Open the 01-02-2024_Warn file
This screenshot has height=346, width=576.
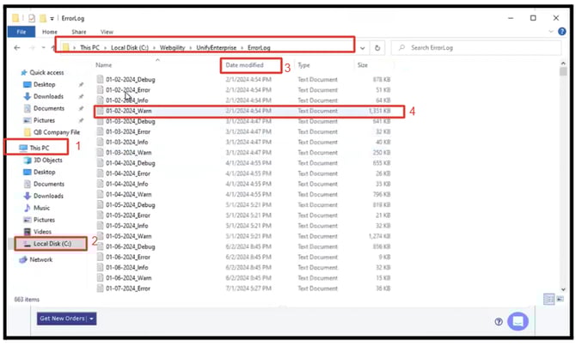[128, 111]
